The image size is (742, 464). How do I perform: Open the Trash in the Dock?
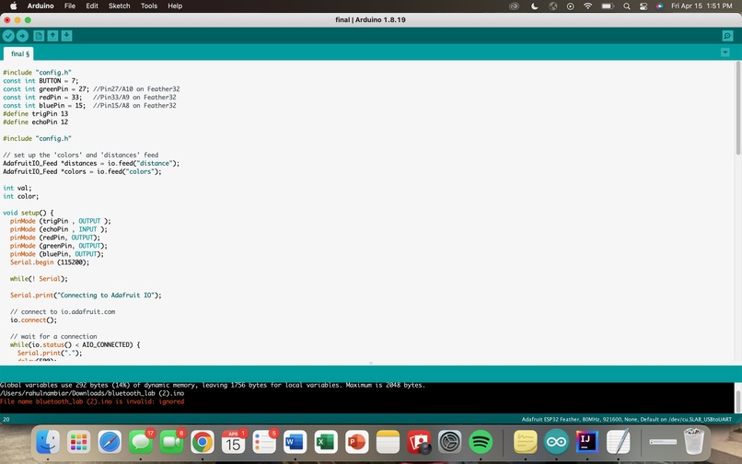tap(694, 441)
